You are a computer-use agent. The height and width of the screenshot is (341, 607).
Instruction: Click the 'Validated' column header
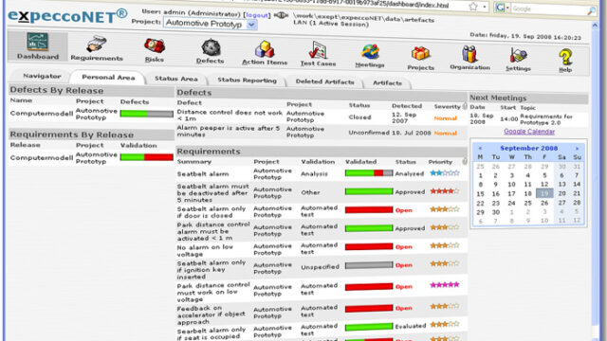[360, 162]
